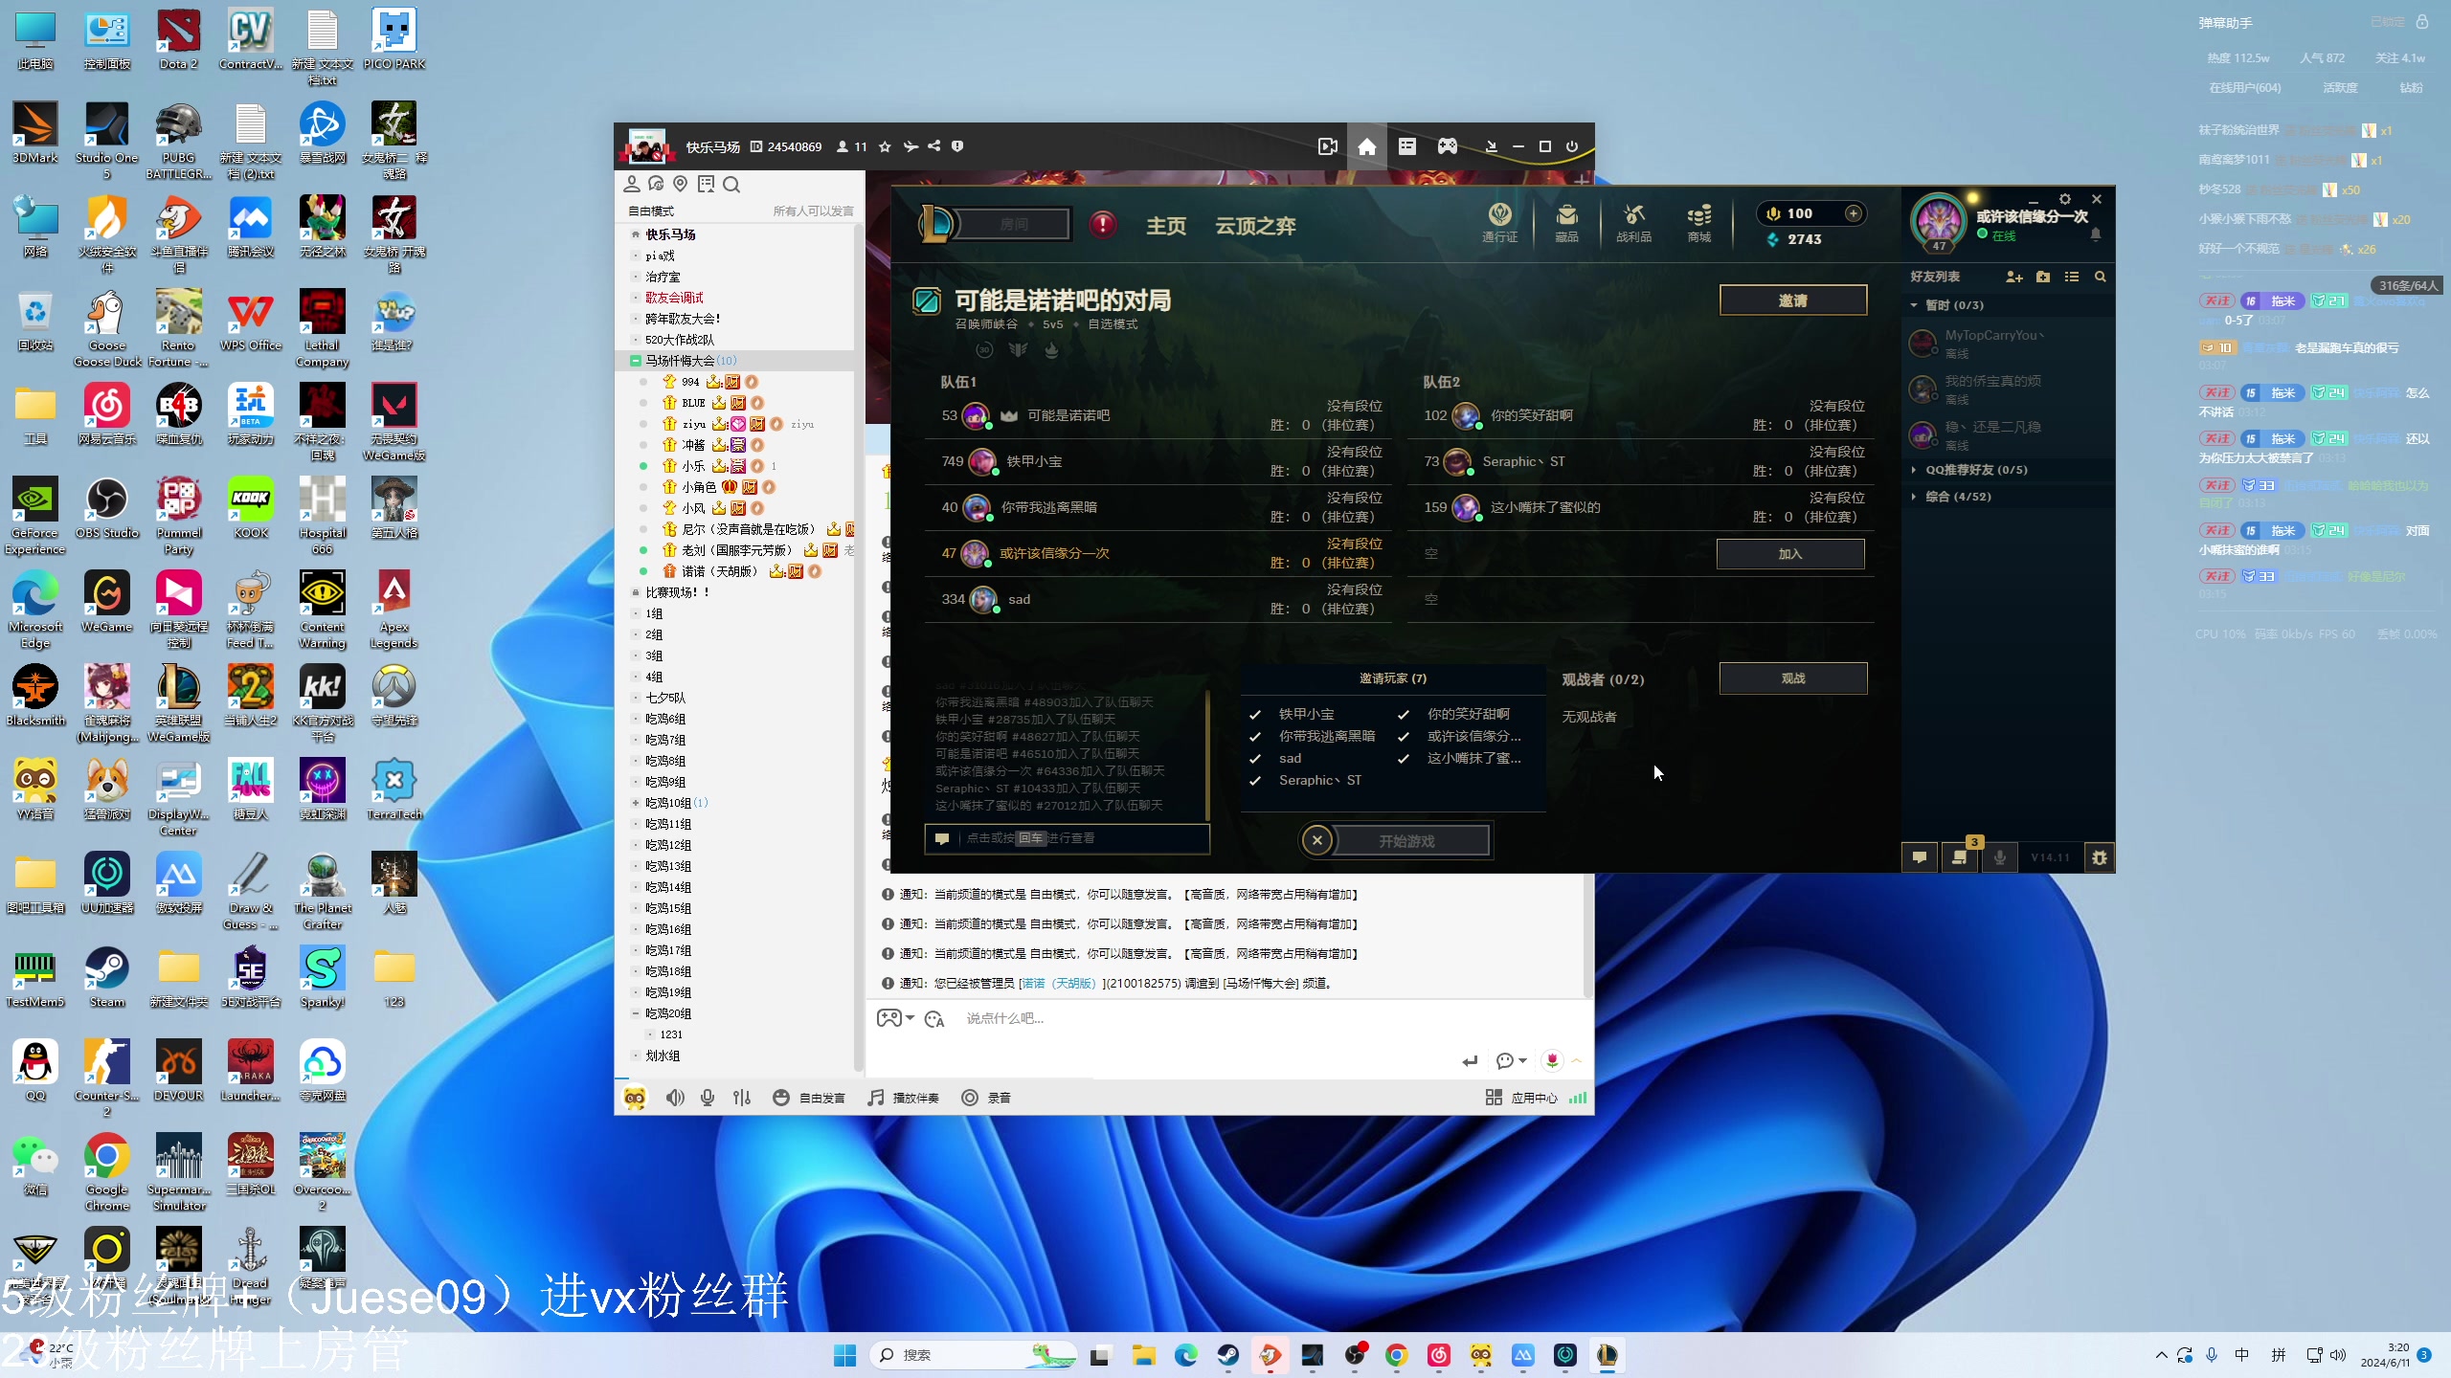
Task: Click the 加入 button in team 2
Action: (x=1789, y=554)
